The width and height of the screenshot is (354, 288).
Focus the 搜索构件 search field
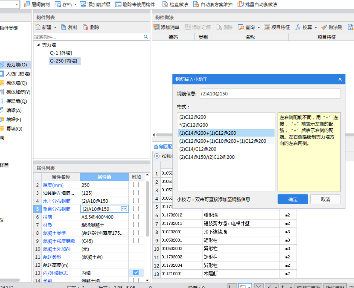click(88, 37)
